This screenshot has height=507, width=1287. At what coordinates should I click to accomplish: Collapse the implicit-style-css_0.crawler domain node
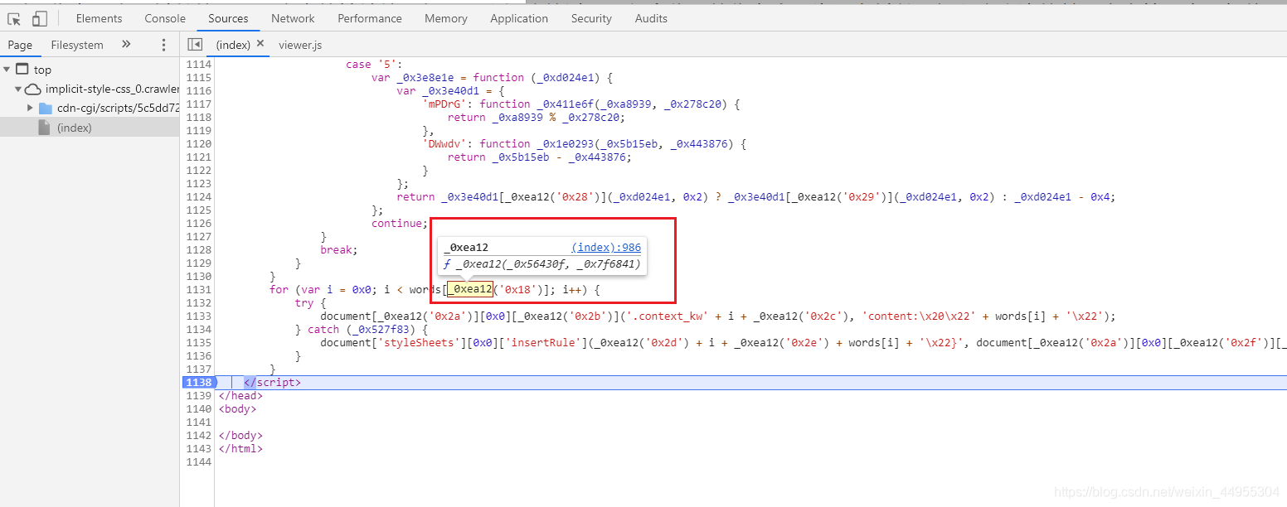(17, 89)
